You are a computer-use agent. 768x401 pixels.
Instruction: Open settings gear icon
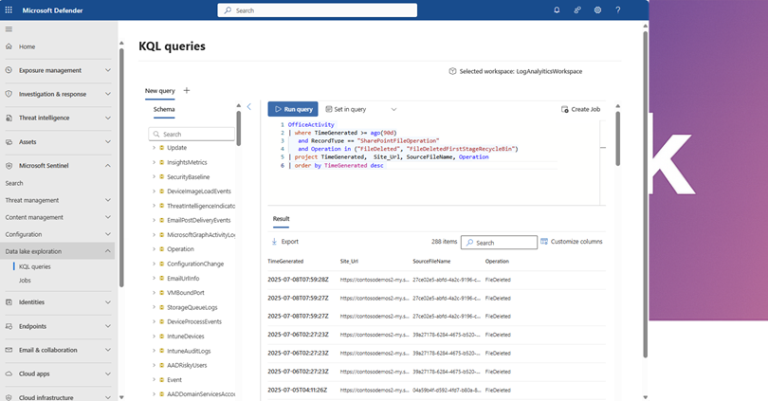click(x=597, y=9)
